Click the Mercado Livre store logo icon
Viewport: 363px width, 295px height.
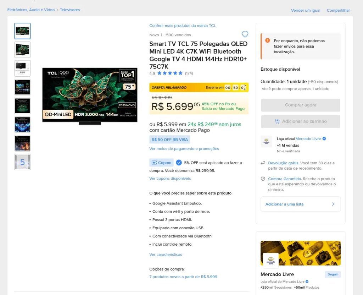coord(267,142)
